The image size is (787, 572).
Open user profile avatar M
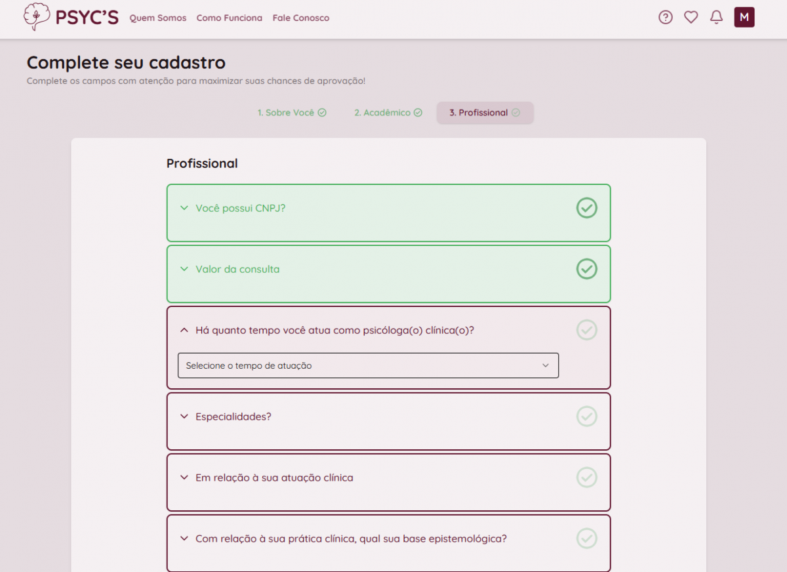(744, 18)
